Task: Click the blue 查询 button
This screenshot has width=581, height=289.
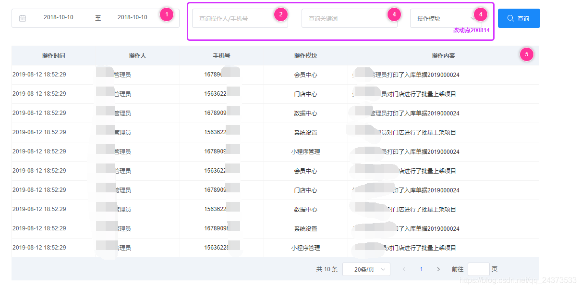Action: (x=519, y=18)
